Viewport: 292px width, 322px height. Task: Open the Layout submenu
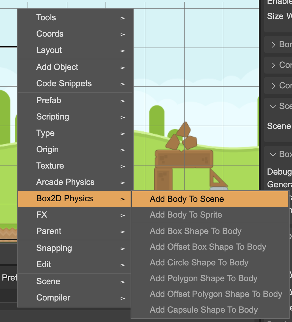[75, 50]
